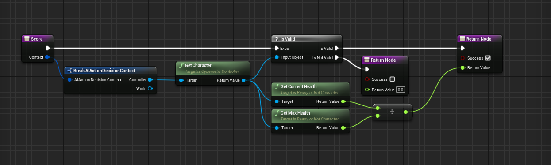Viewport: 551px width, 165px height.
Task: Click Get Character Return Value pin
Action: coord(244,80)
